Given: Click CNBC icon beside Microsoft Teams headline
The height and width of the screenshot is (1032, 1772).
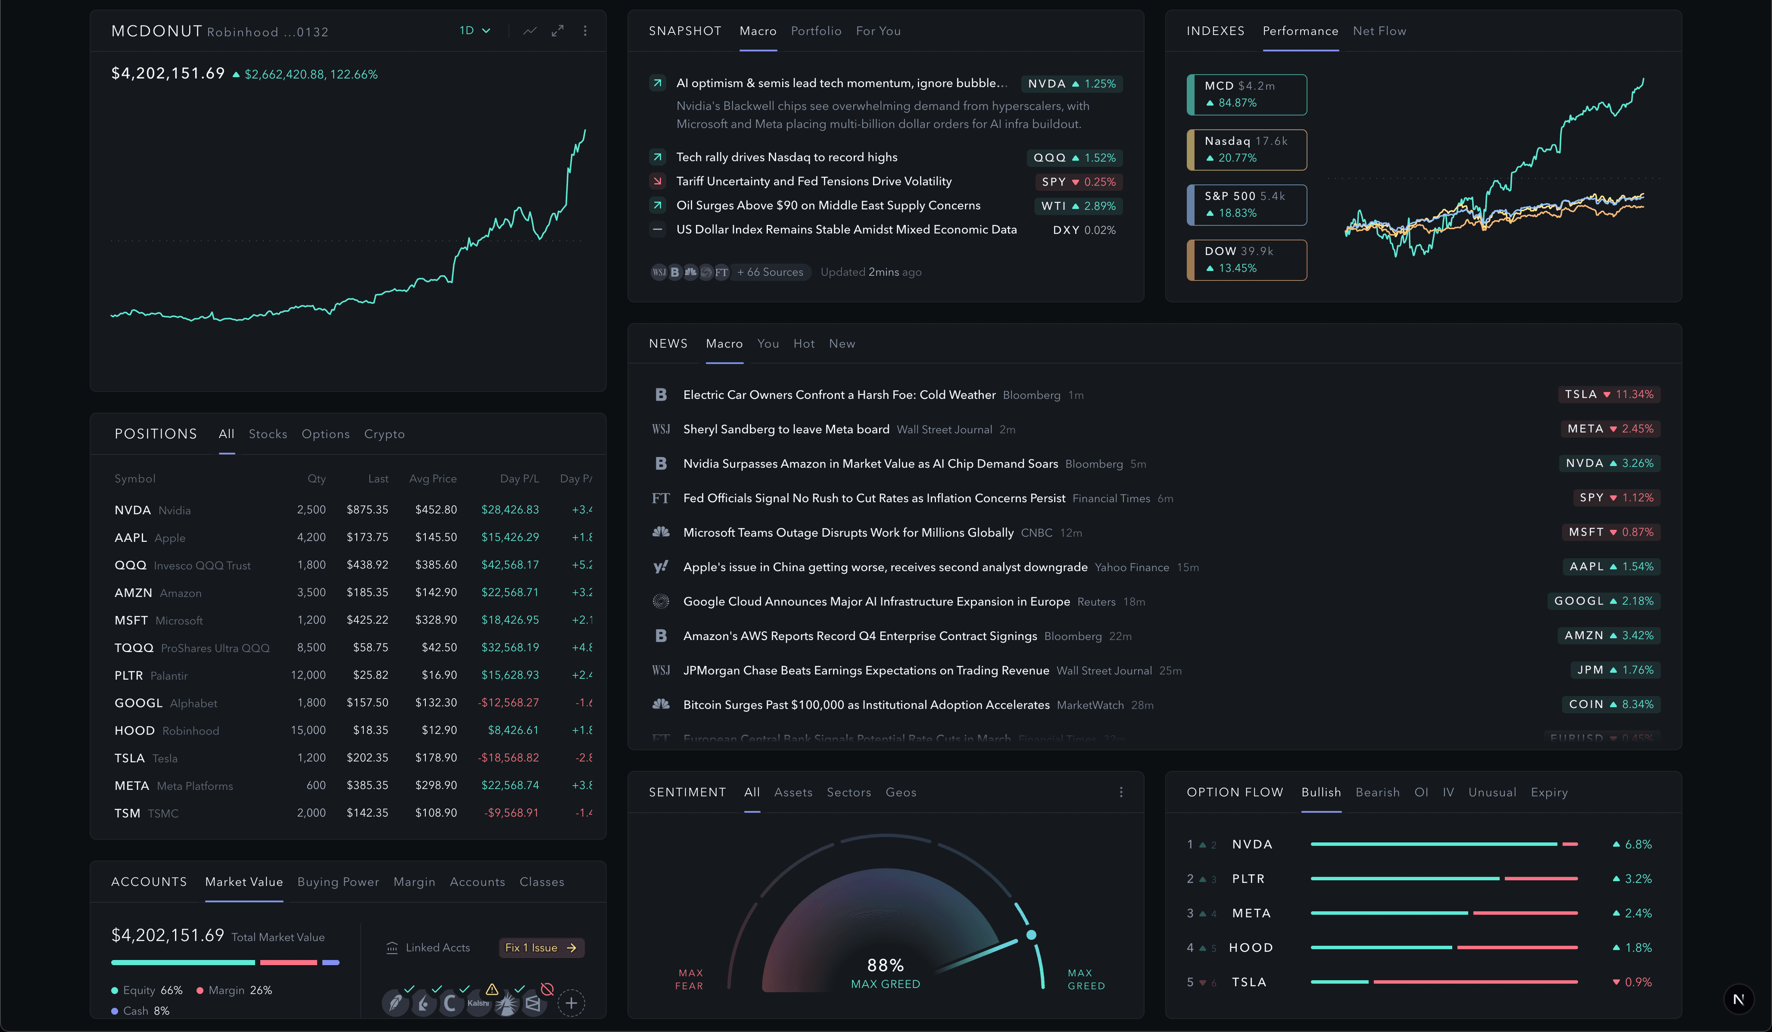Looking at the screenshot, I should 661,533.
